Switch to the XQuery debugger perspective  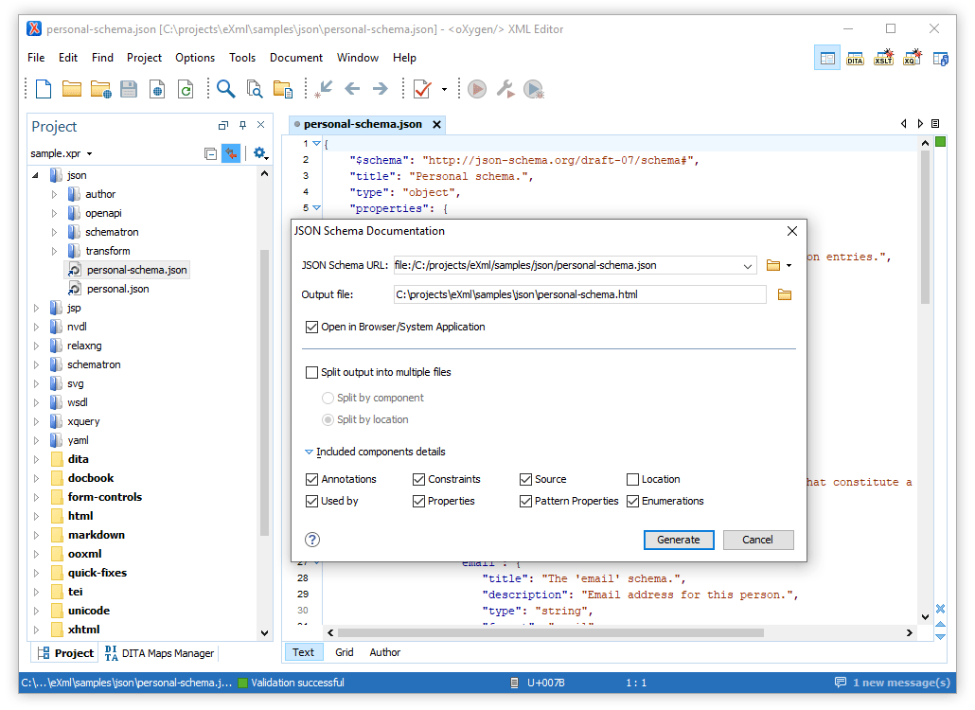coord(913,58)
